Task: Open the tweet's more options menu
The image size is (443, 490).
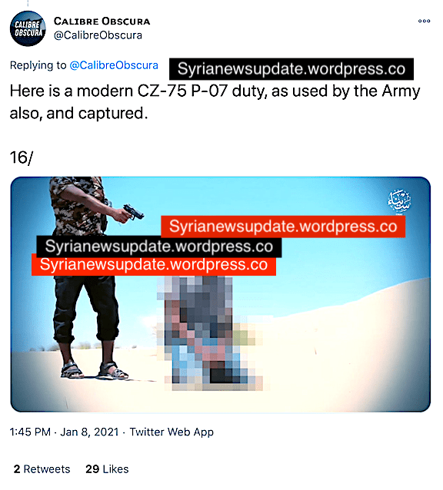Action: tap(424, 21)
